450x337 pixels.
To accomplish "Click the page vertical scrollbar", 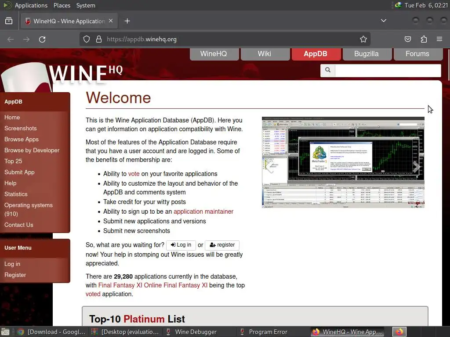I will pyautogui.click(x=448, y=65).
